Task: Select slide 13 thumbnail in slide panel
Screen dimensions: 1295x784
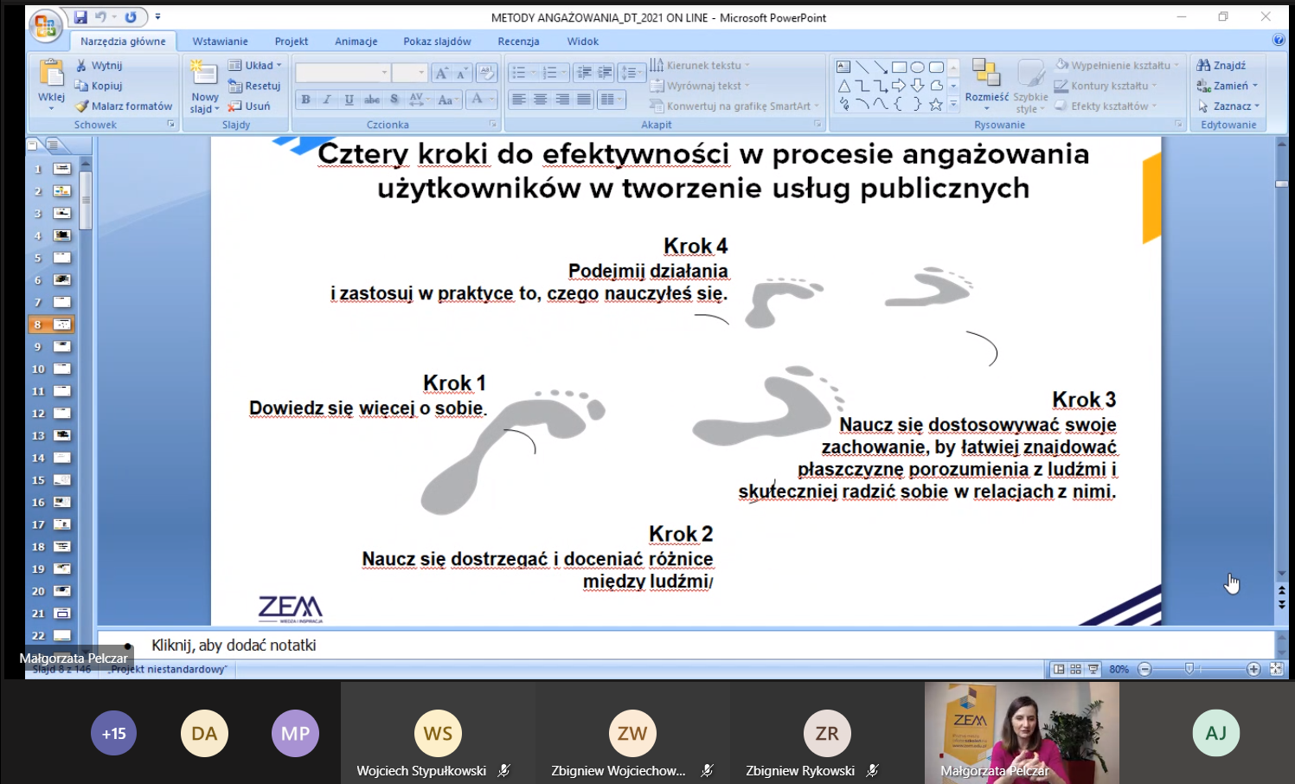Action: pyautogui.click(x=62, y=435)
